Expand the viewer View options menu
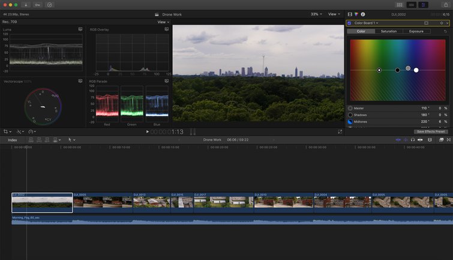The image size is (453, 260). (x=334, y=14)
